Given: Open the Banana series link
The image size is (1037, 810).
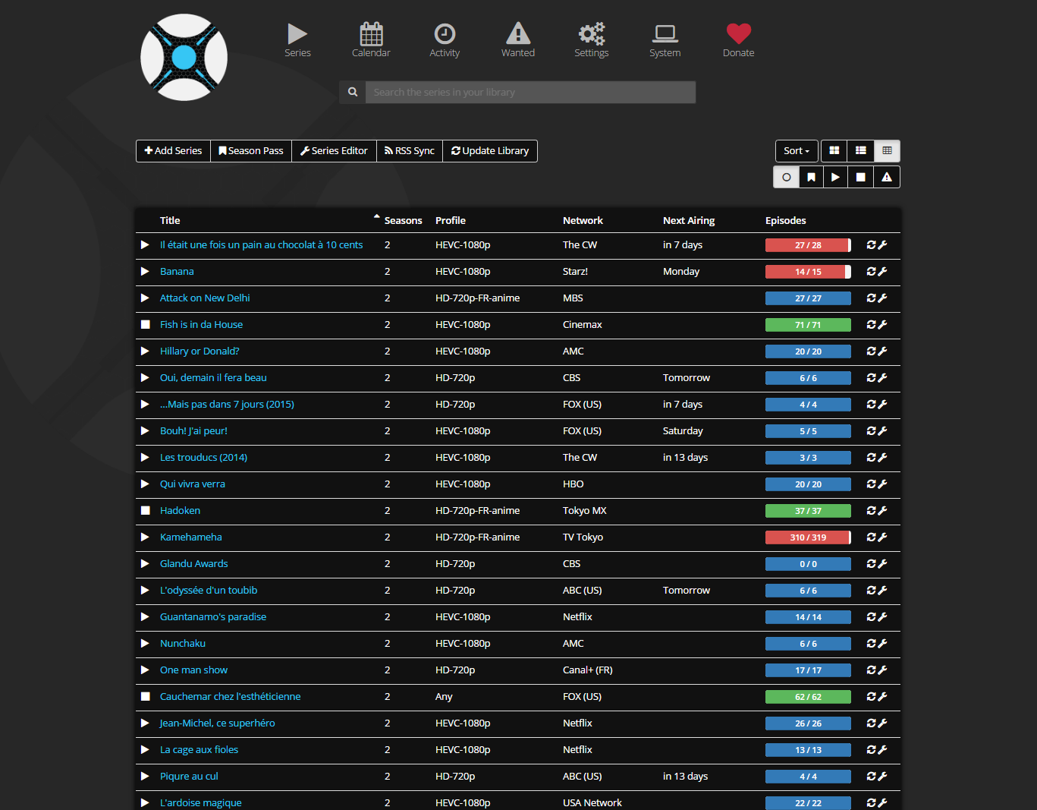Looking at the screenshot, I should [x=177, y=272].
